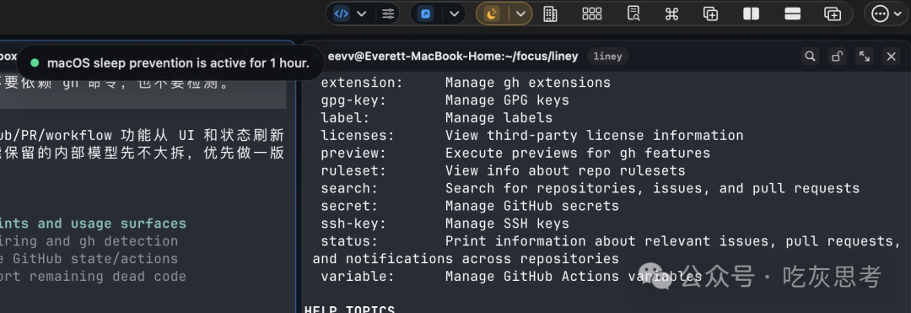Expand the liney terminal pane to fullscreen
911x313 pixels.
tap(865, 57)
